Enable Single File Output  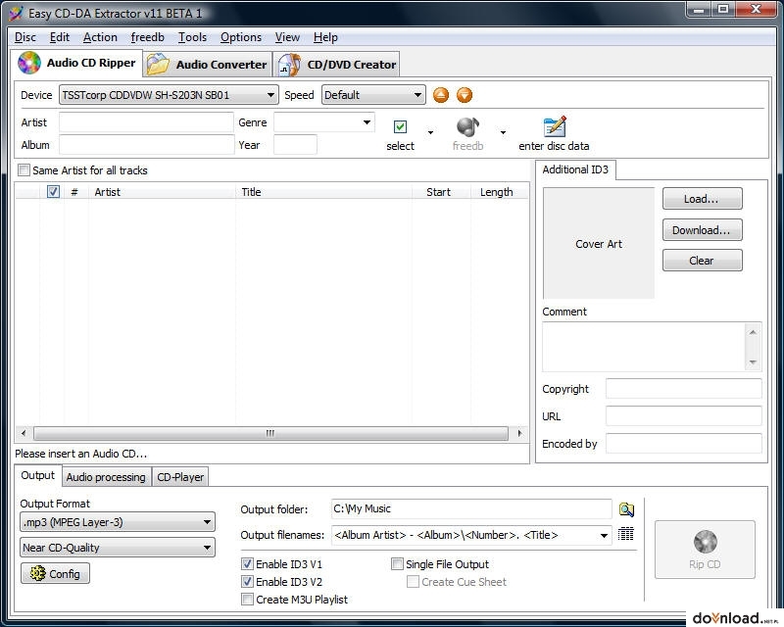[x=397, y=564]
